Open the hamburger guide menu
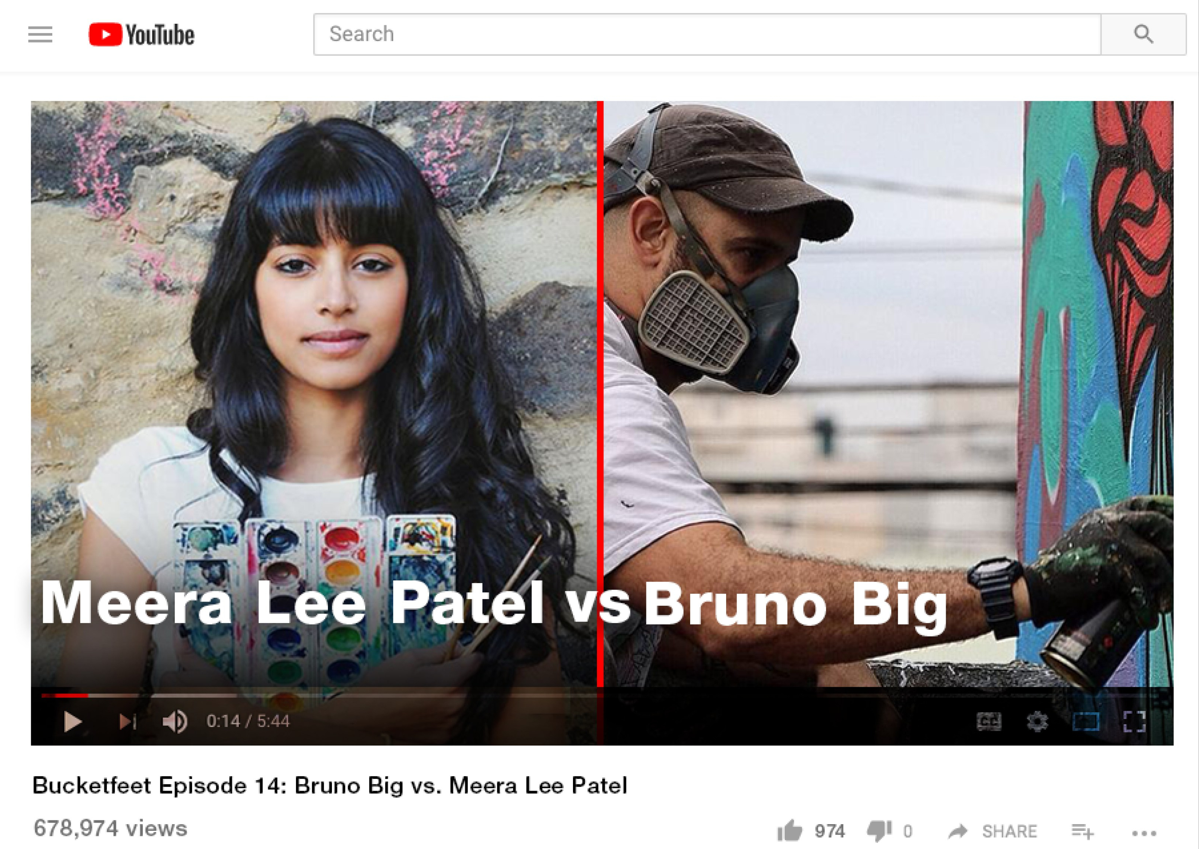 point(40,34)
